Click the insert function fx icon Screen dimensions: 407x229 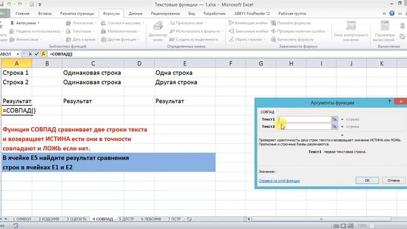pos(43,54)
